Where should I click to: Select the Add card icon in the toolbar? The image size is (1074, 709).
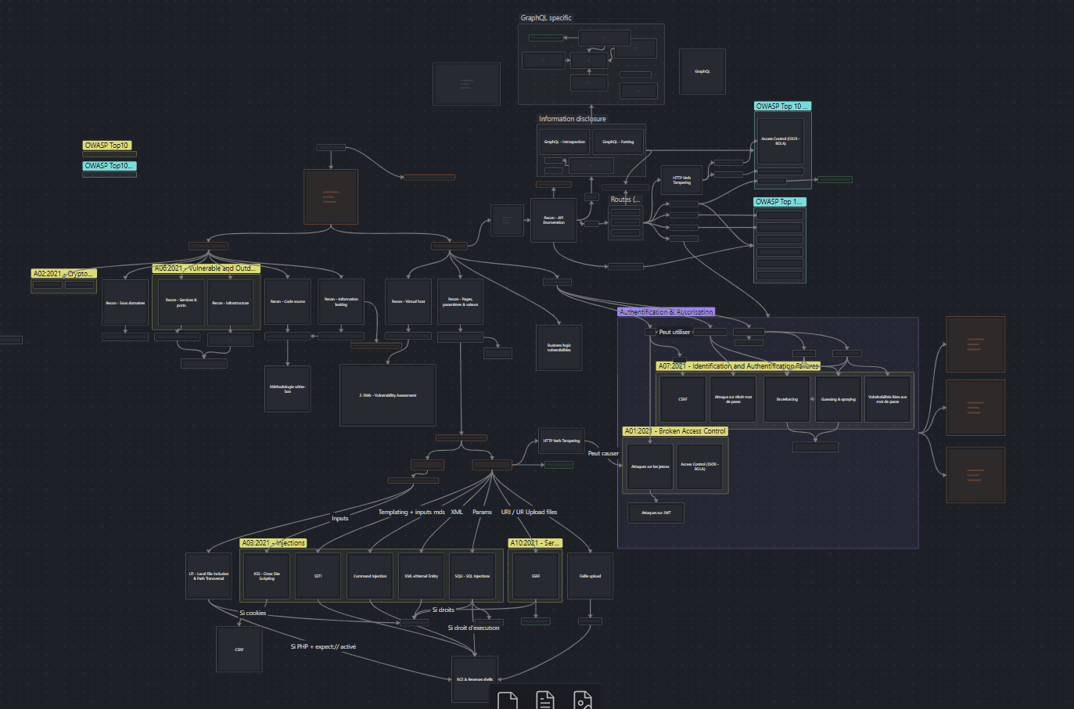pyautogui.click(x=507, y=699)
